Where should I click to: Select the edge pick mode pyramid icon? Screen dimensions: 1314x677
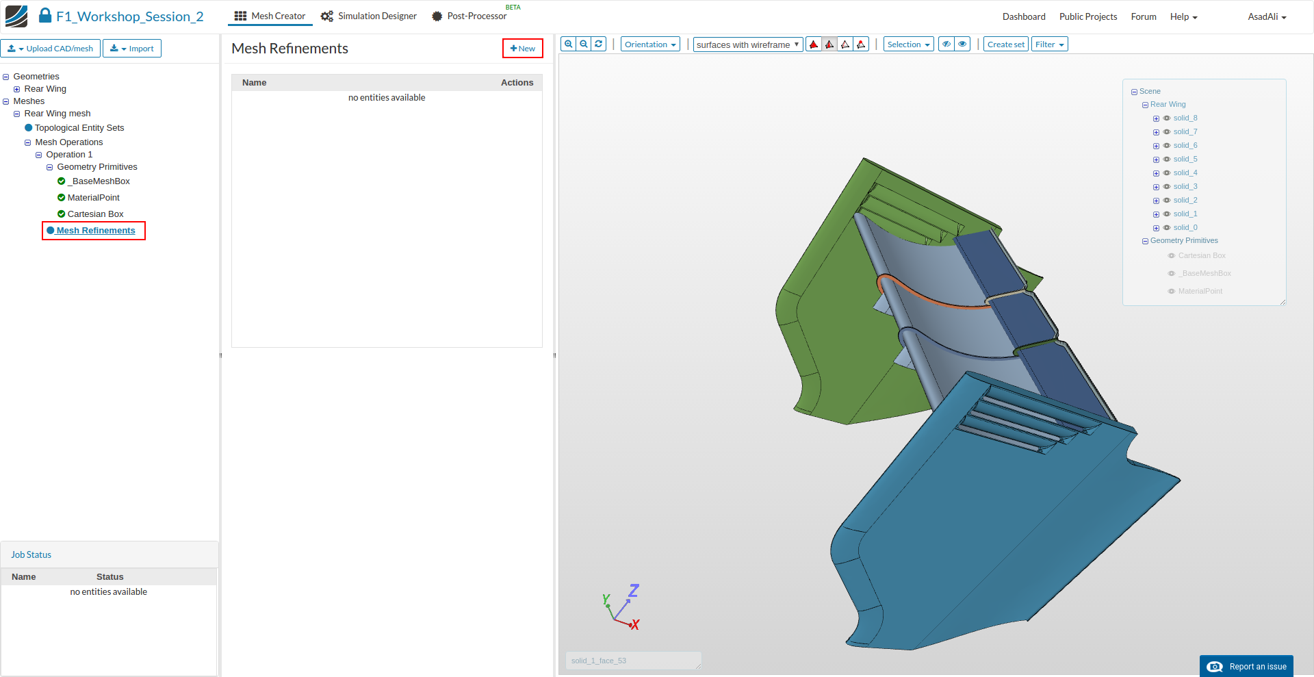(x=845, y=44)
